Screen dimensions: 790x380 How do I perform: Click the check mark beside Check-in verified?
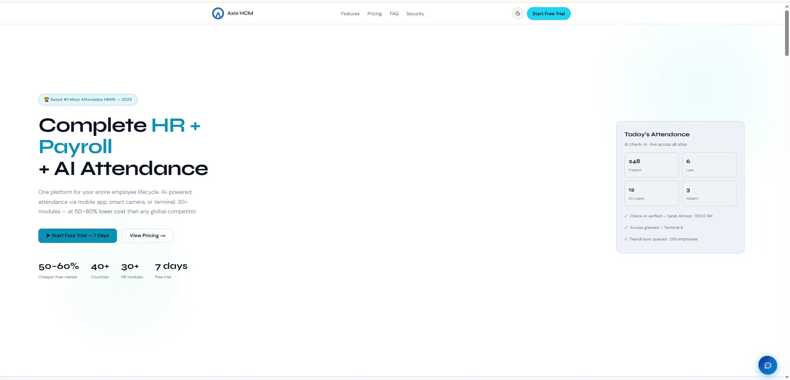click(x=626, y=216)
